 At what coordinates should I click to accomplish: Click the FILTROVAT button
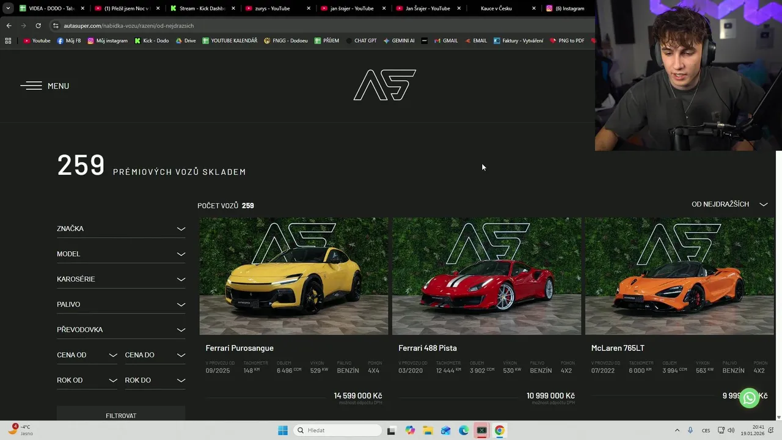[121, 414]
